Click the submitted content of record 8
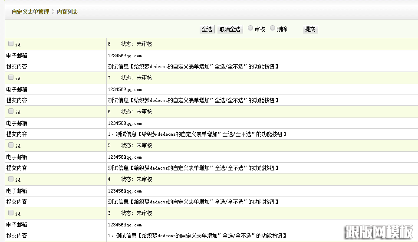 tap(193, 67)
